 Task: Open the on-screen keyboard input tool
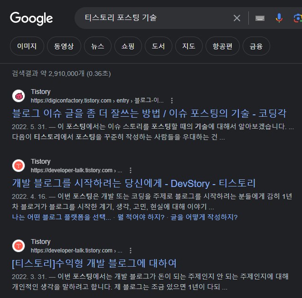(x=260, y=19)
